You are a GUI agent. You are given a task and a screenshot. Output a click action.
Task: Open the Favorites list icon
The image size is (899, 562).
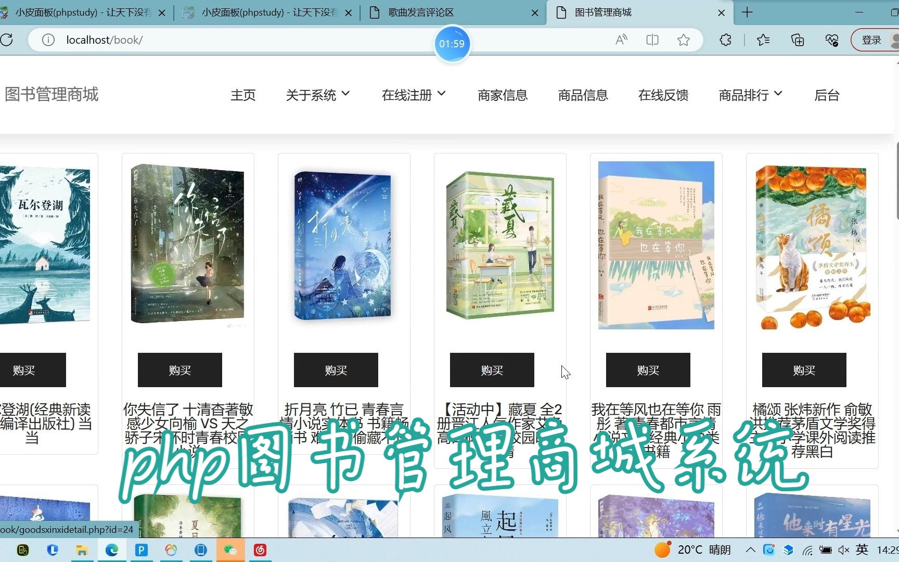click(763, 40)
